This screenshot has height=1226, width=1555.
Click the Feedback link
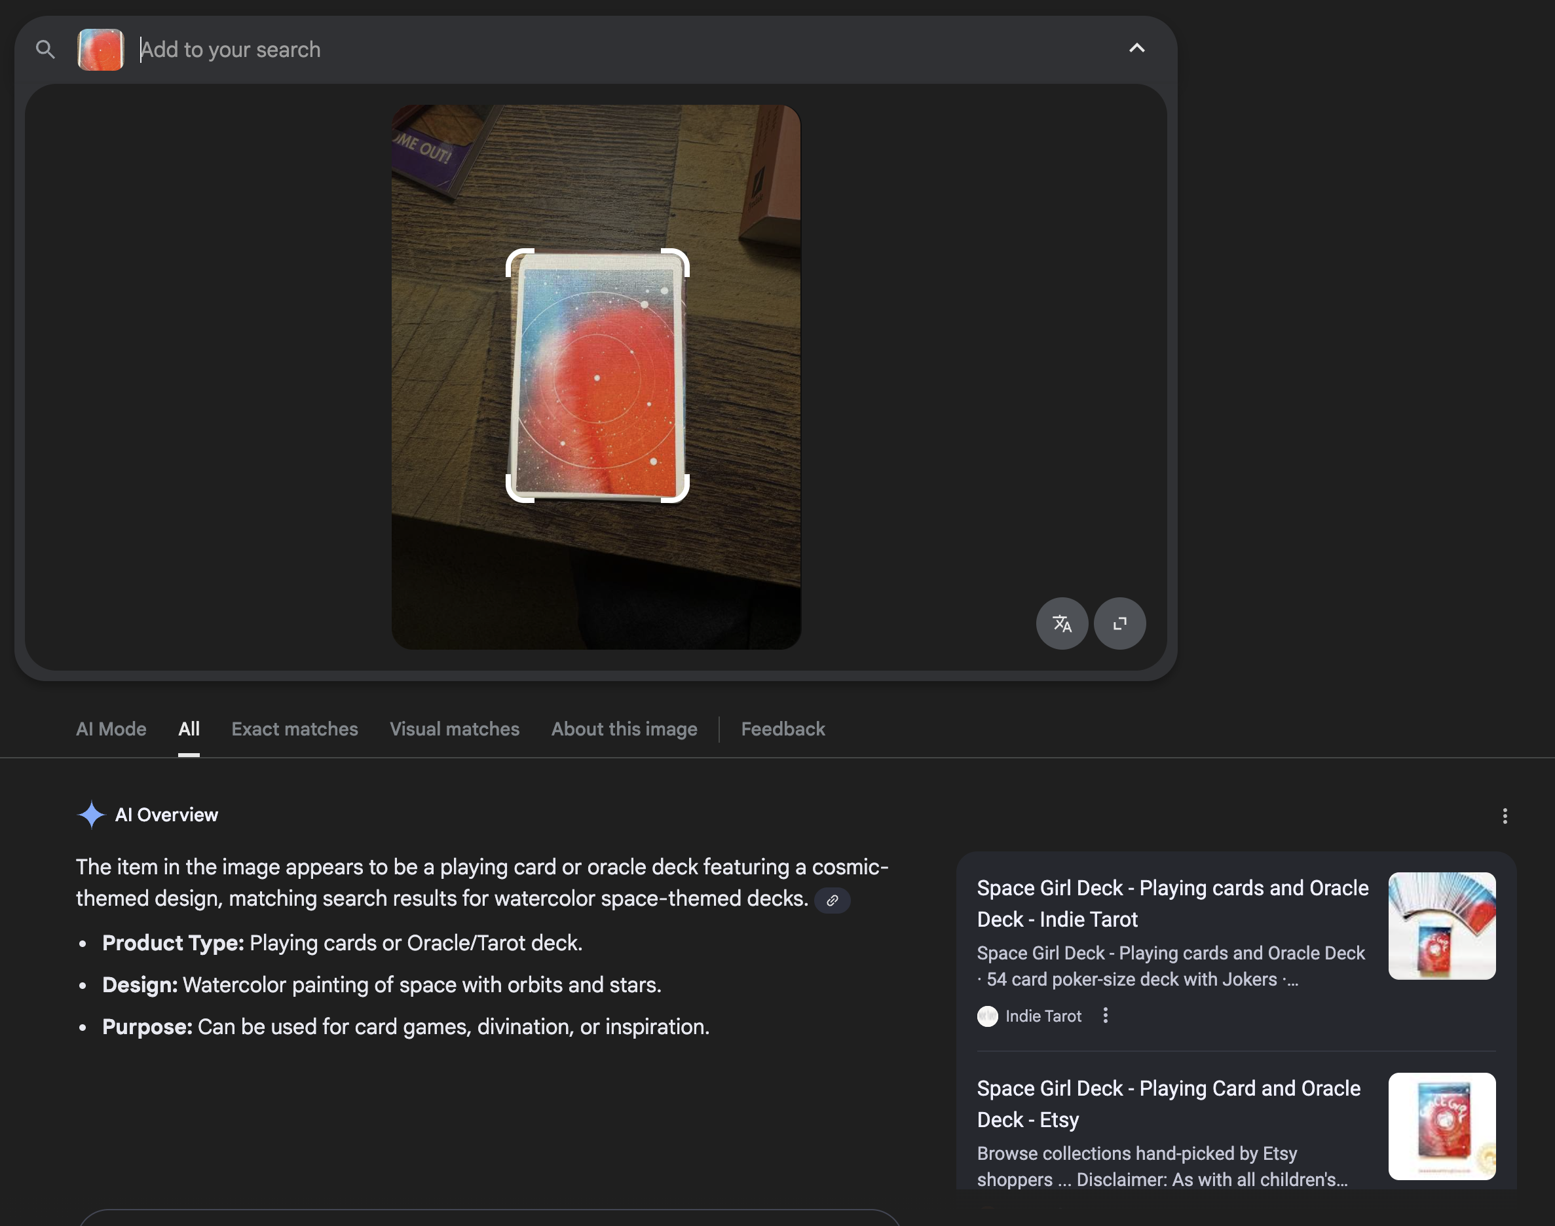(783, 730)
